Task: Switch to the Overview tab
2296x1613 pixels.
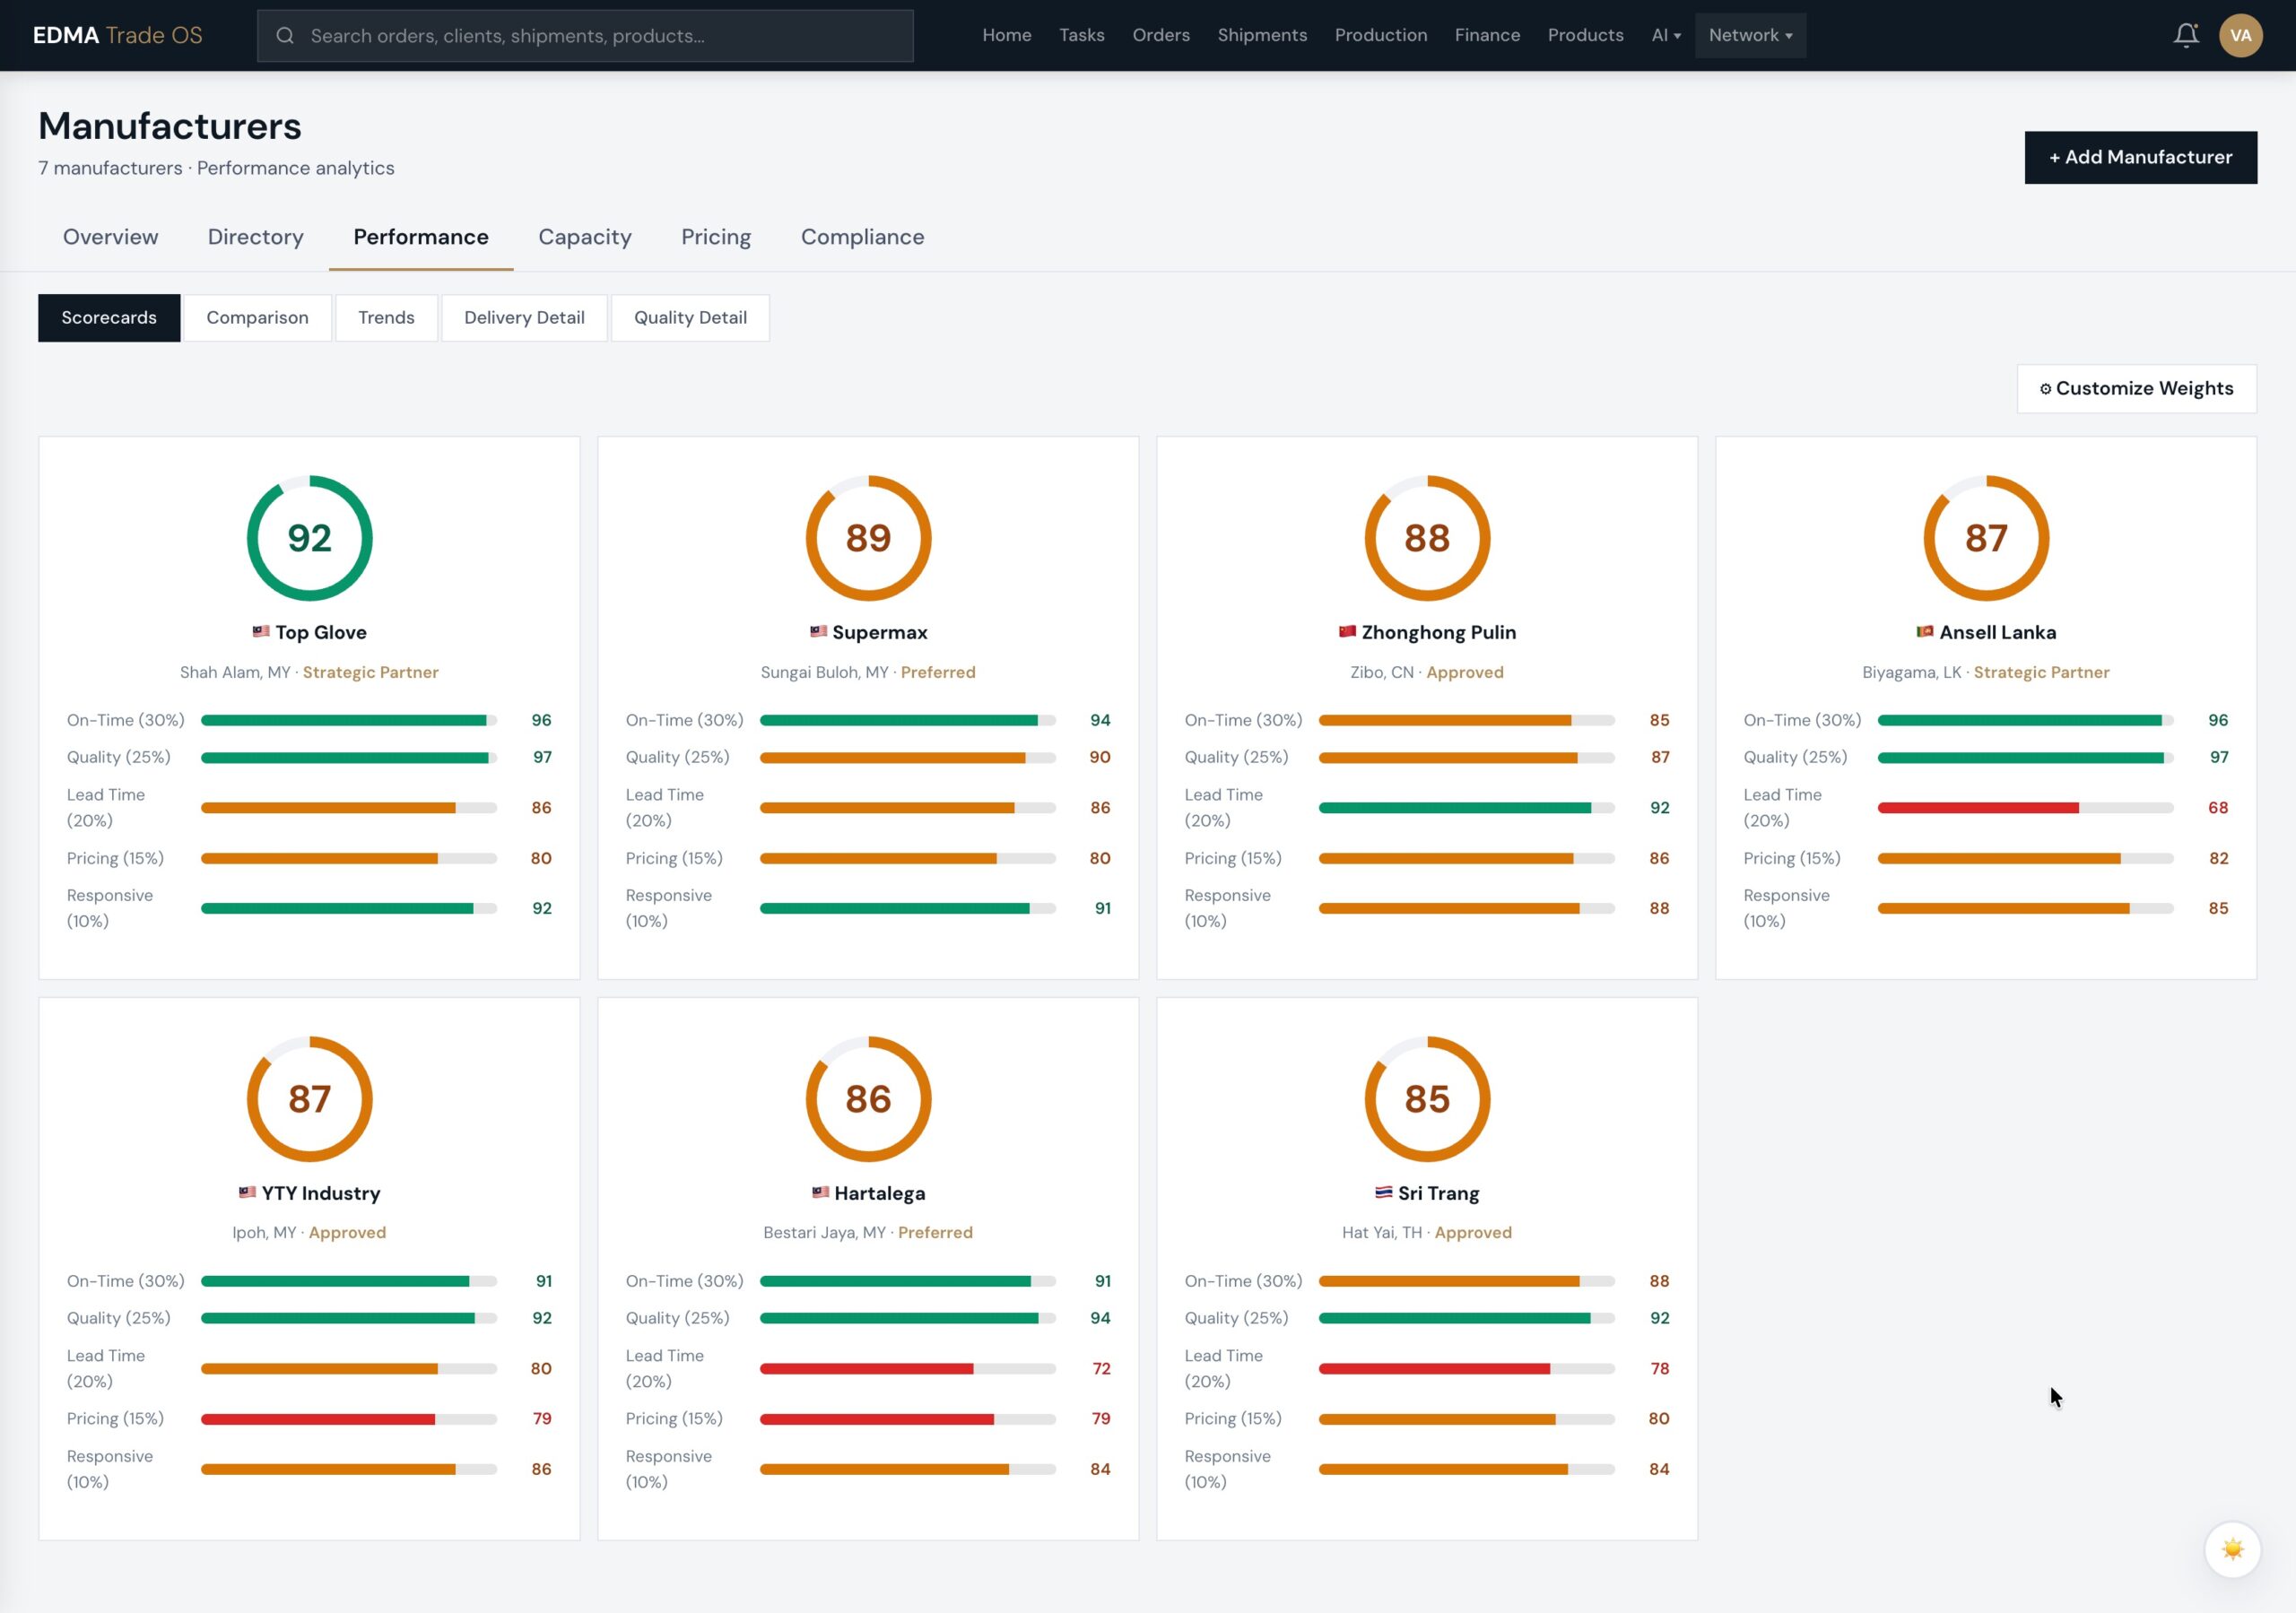Action: (x=110, y=237)
